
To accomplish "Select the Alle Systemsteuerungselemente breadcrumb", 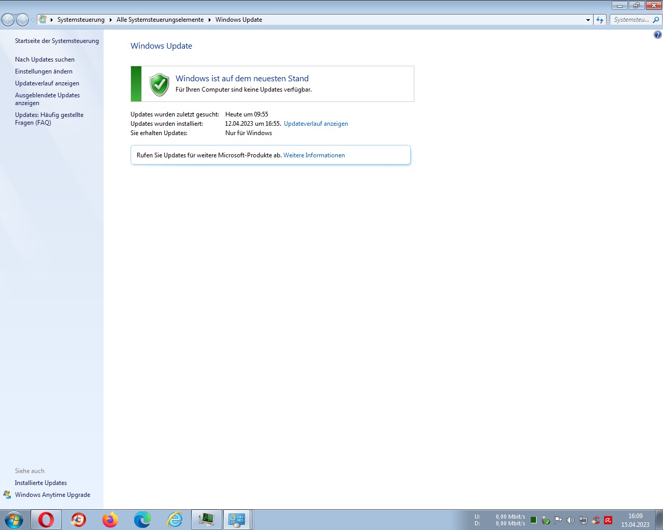I will [160, 20].
